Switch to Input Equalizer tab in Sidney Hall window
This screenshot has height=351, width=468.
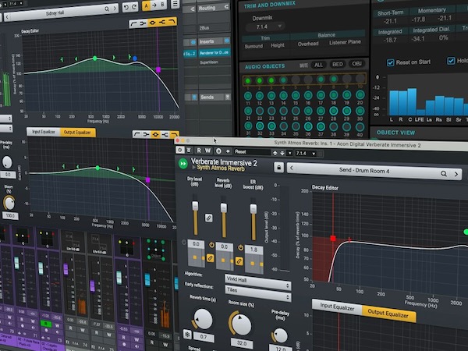44,132
